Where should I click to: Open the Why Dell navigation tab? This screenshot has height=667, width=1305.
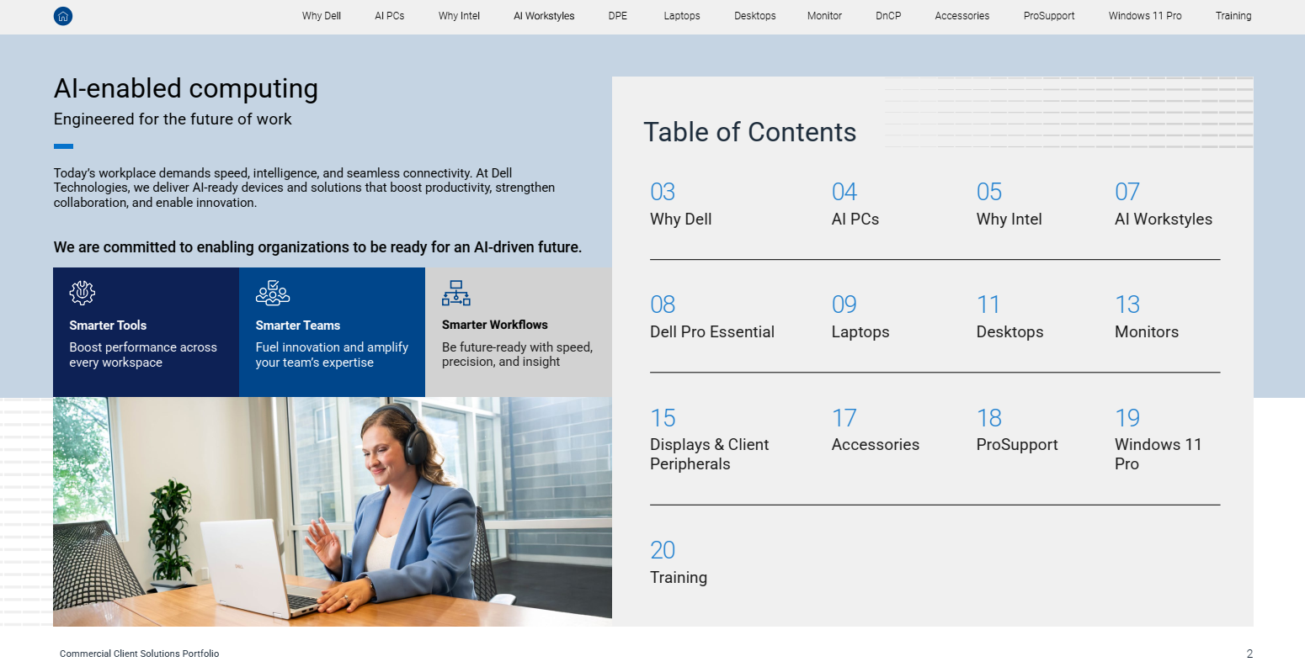(322, 16)
